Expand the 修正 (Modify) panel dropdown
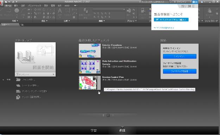This screenshot has width=220, height=135. (x=44, y=21)
